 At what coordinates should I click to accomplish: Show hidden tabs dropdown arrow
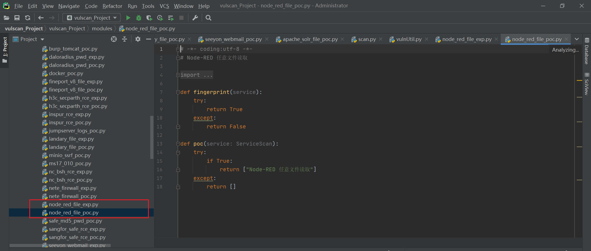click(x=577, y=39)
